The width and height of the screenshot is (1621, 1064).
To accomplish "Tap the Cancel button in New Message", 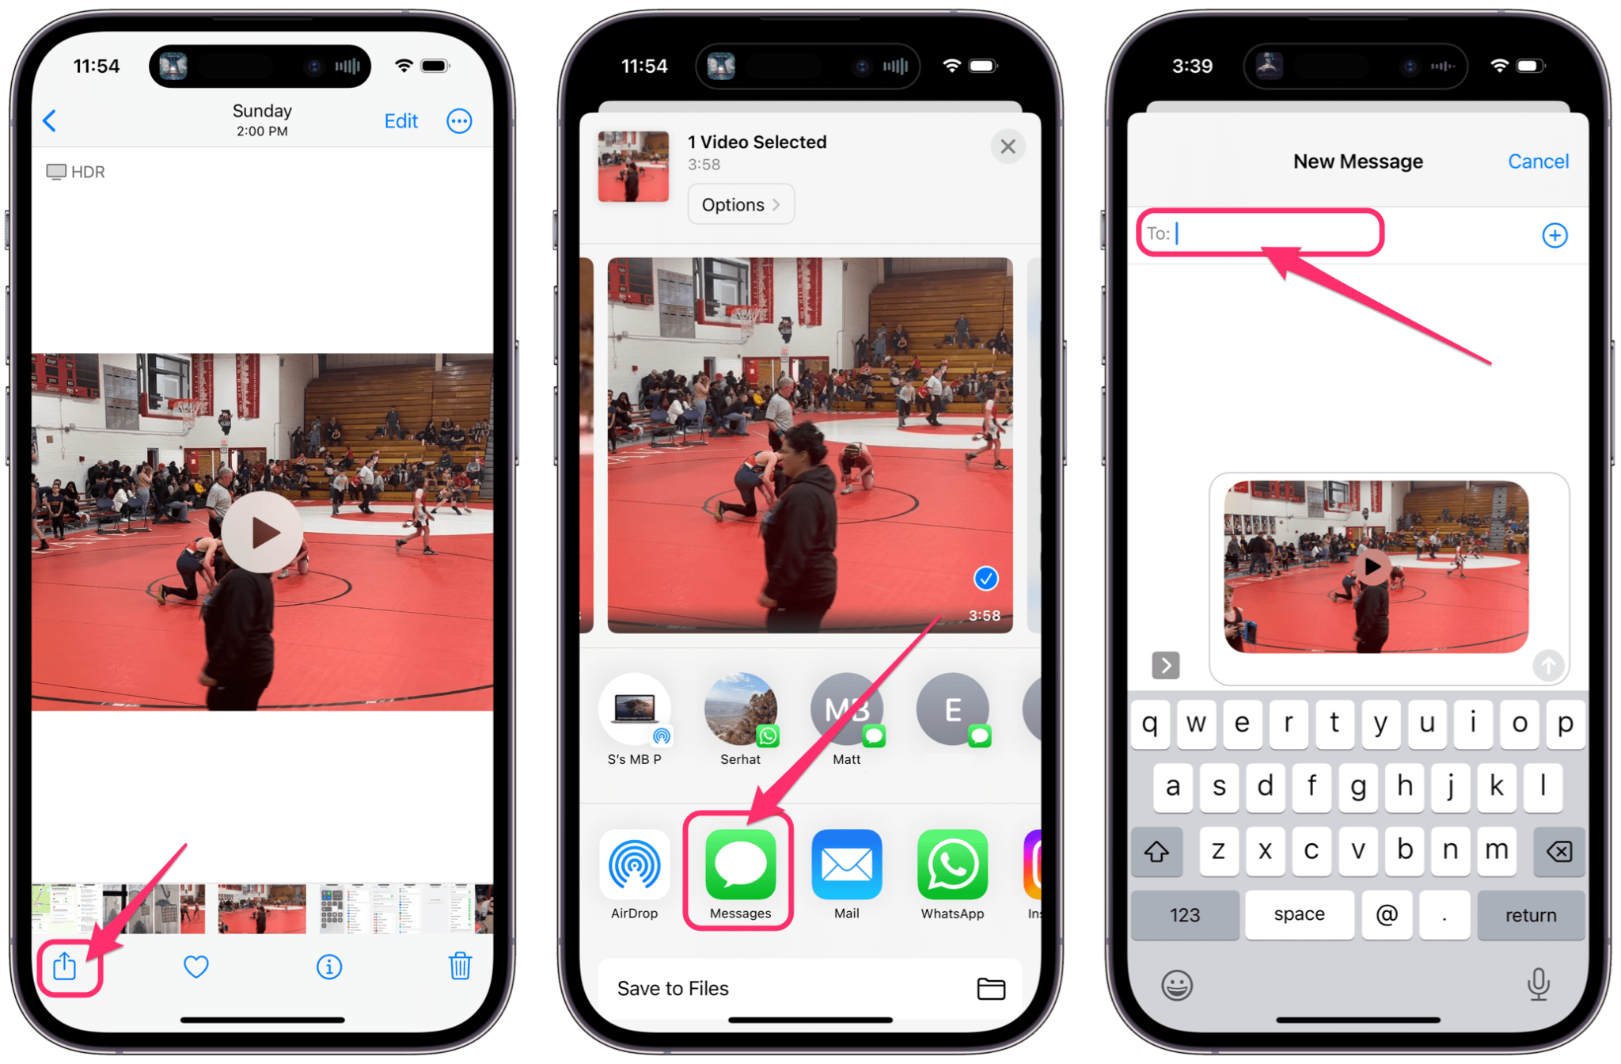I will [1537, 160].
